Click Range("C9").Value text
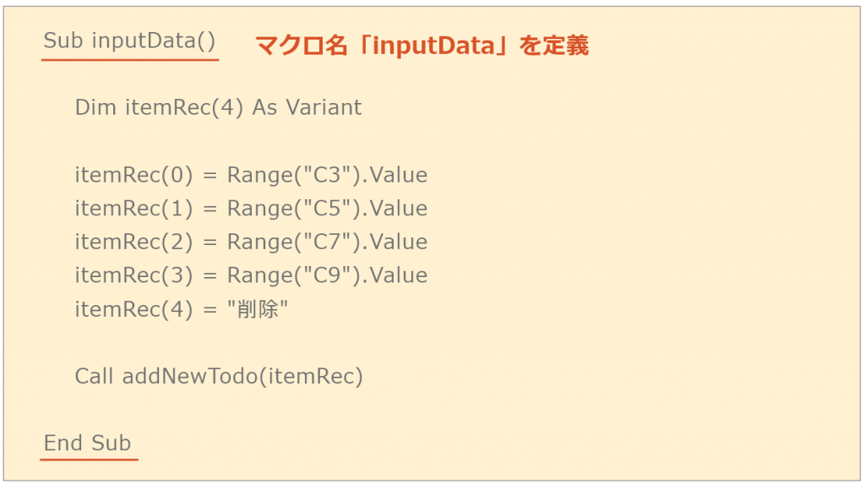Image resolution: width=865 pixels, height=490 pixels. pyautogui.click(x=327, y=275)
